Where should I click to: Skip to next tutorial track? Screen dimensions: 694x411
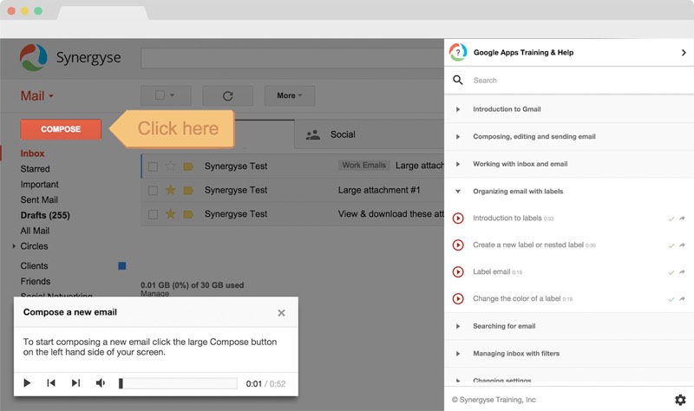pos(75,383)
